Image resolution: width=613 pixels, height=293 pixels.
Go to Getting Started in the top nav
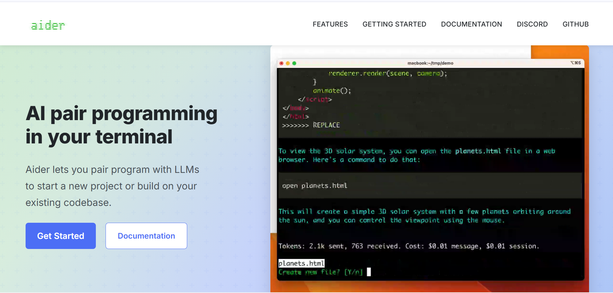point(394,24)
